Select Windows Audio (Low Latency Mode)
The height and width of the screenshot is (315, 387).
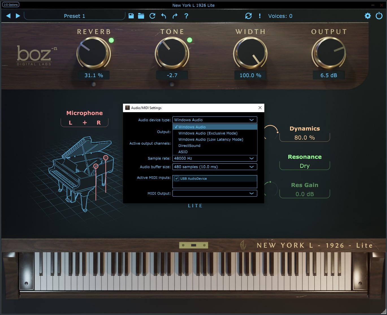[215, 139]
